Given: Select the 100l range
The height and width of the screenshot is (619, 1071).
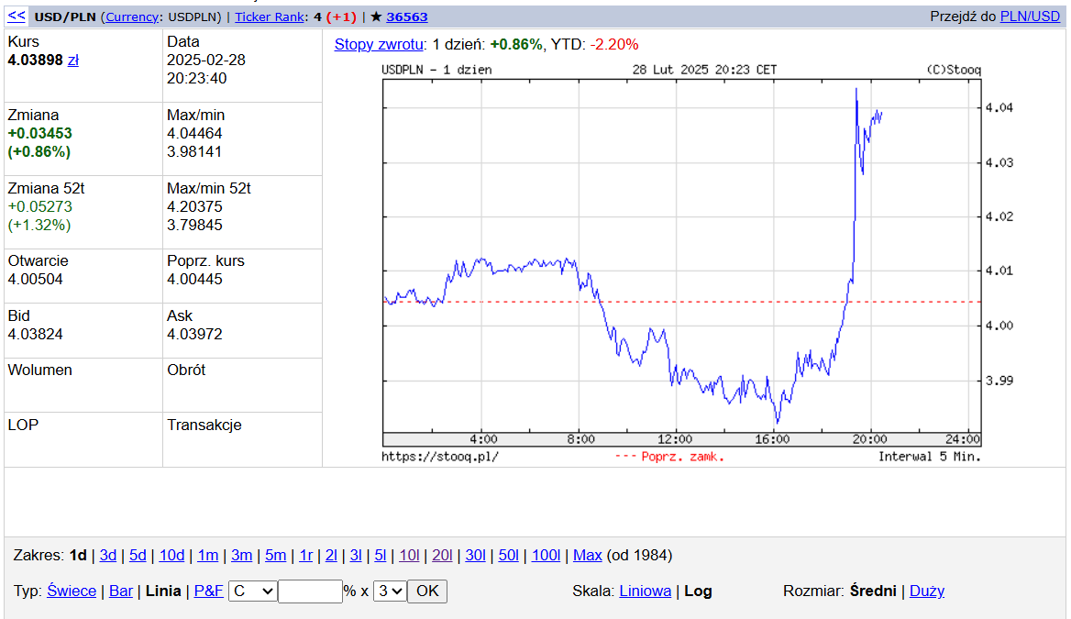Looking at the screenshot, I should (x=546, y=556).
